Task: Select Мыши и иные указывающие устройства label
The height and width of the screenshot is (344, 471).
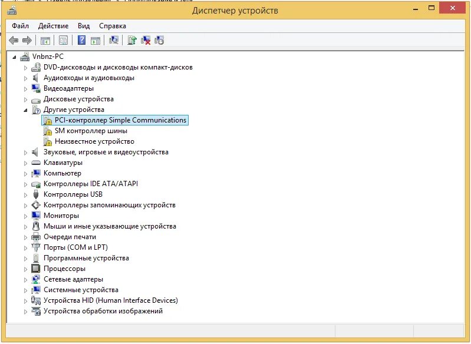Action: (110, 226)
